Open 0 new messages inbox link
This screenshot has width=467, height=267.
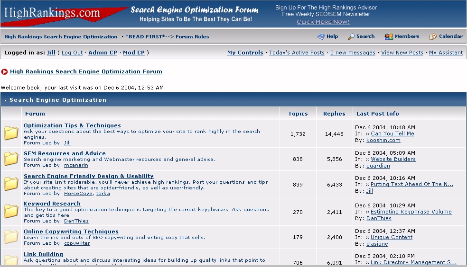click(353, 53)
